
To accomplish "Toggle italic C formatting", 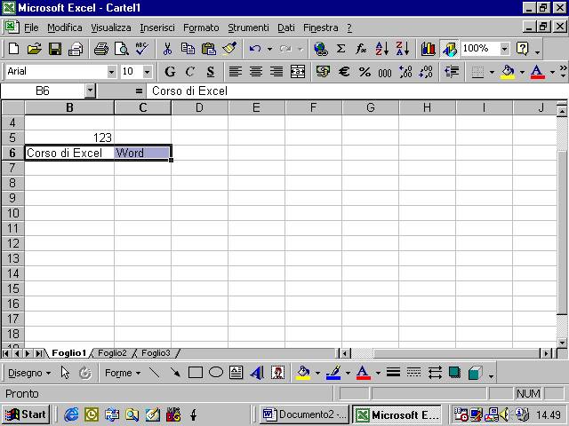I will pyautogui.click(x=189, y=71).
